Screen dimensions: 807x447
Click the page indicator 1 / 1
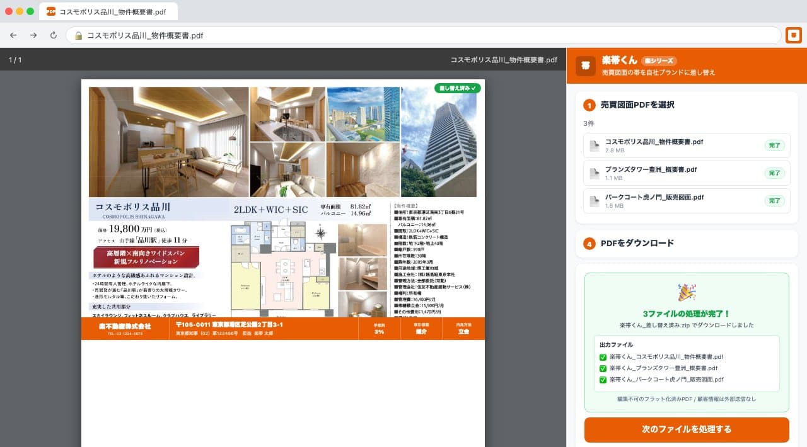point(15,60)
